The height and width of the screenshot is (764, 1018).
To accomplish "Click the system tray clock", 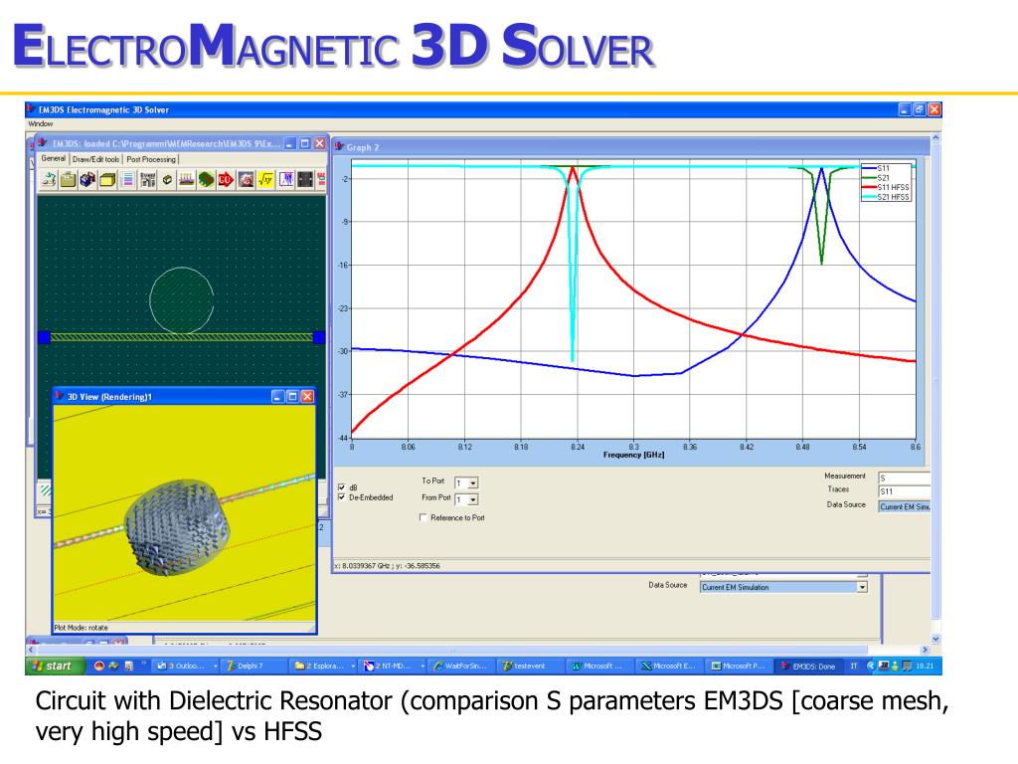I will 925,666.
